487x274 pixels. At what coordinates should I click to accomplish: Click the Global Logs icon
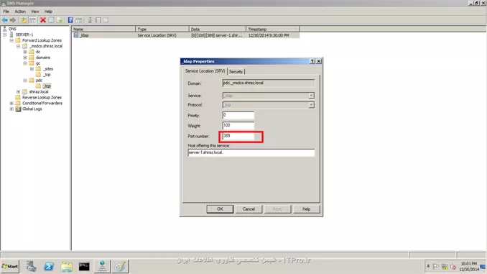pos(19,109)
